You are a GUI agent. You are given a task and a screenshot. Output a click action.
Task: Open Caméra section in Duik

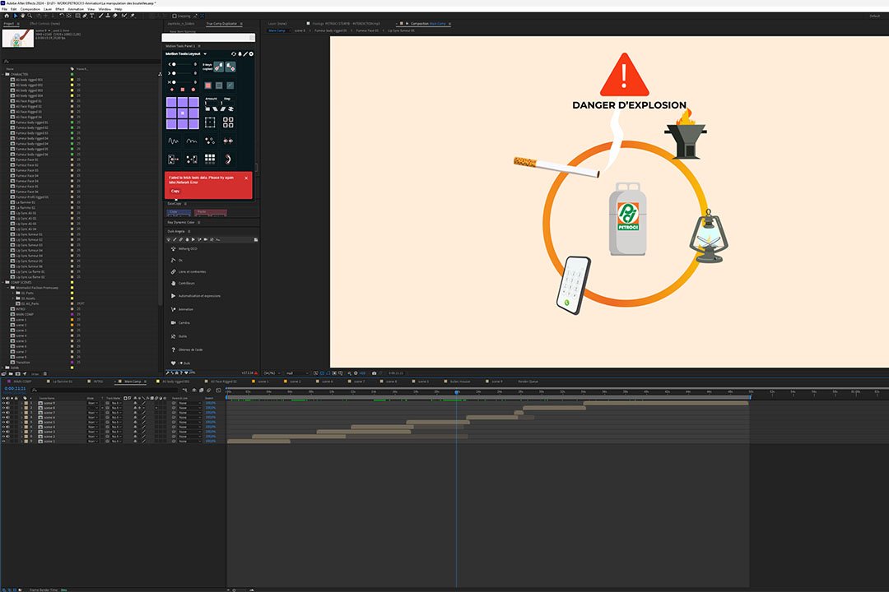(x=184, y=323)
